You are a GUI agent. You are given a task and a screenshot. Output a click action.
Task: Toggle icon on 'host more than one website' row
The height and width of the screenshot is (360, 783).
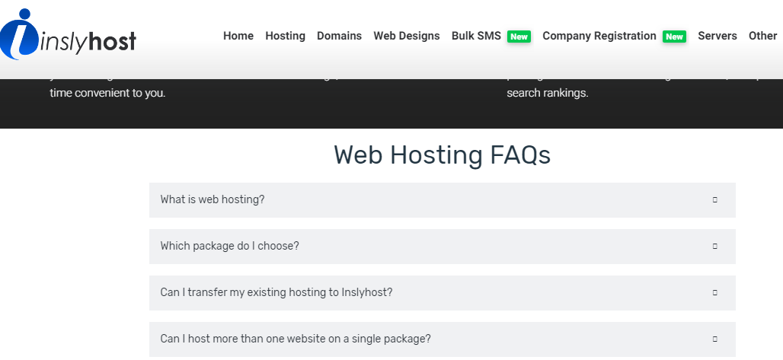click(x=714, y=339)
